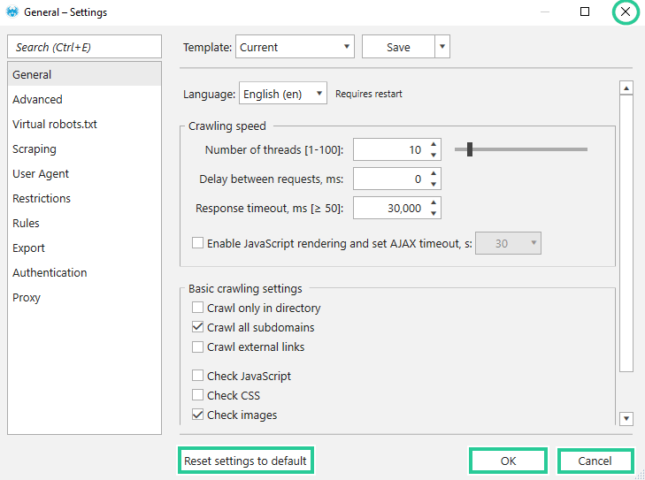This screenshot has height=480, width=645.
Task: Open the Authentication section
Action: (84, 272)
